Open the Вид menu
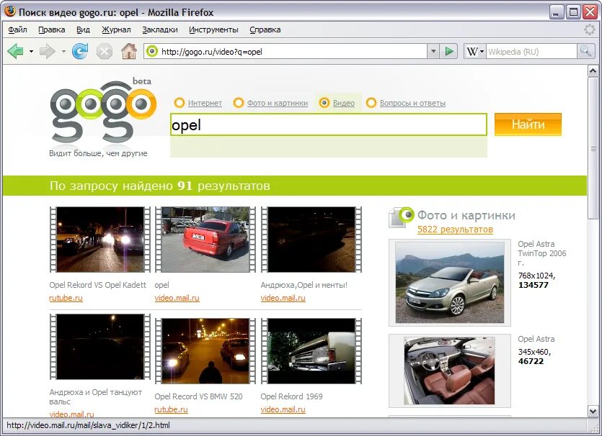The height and width of the screenshot is (436, 602). 83,29
